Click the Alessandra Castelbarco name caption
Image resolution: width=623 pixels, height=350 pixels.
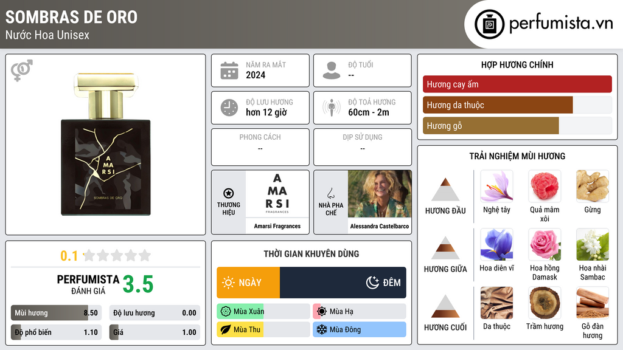pos(380,226)
